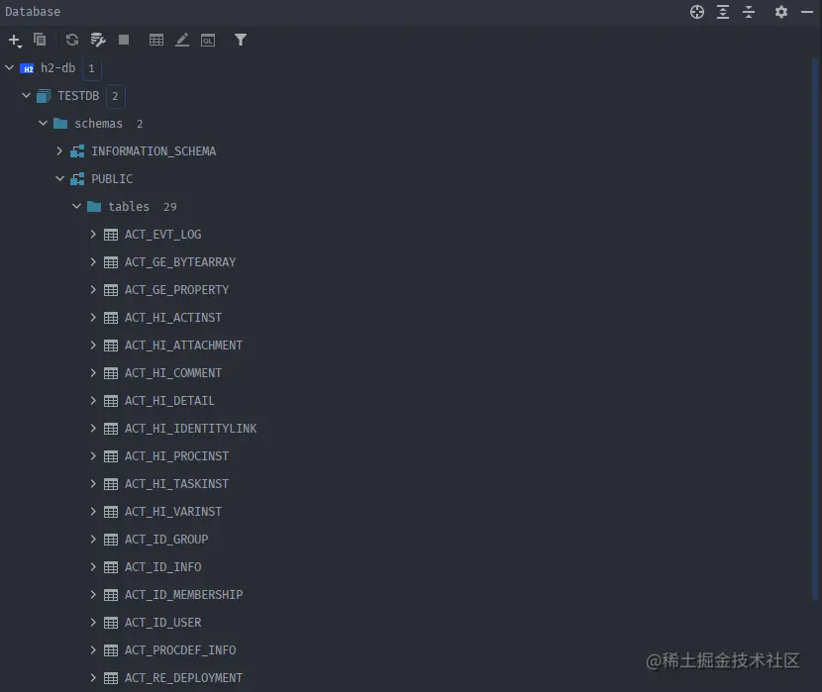Click the PUBLIC schema icon
822x692 pixels.
(77, 179)
